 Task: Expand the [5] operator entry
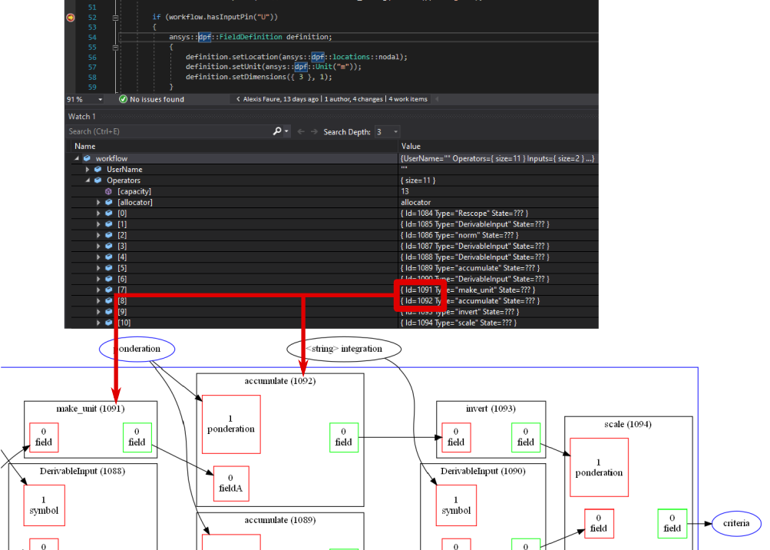pos(98,268)
